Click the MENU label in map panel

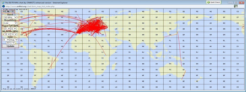(7, 11)
